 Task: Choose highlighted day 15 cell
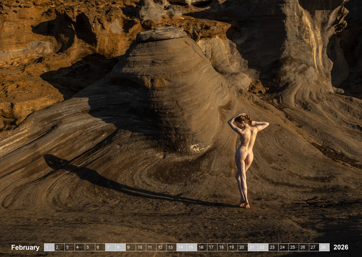tap(192, 247)
